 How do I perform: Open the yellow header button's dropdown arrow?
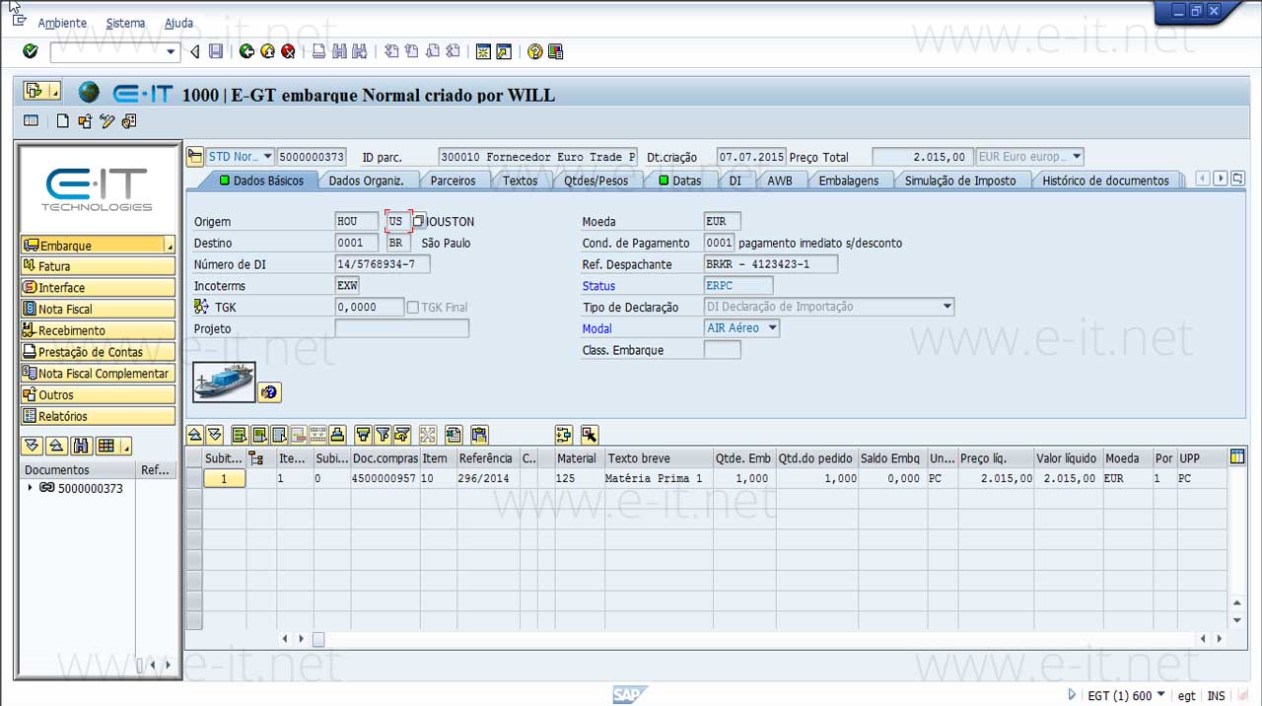(x=53, y=92)
